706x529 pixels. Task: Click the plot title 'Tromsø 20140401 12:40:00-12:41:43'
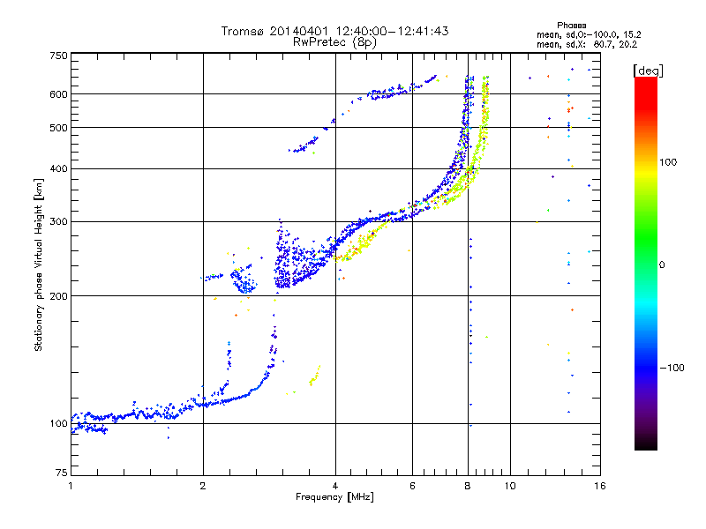pos(334,31)
